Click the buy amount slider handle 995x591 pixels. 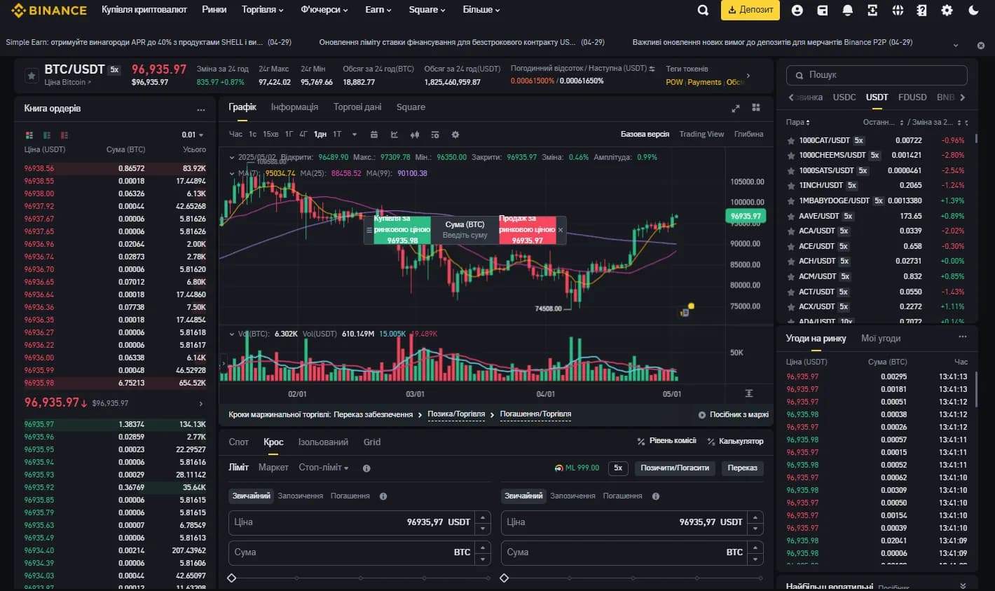[x=232, y=578]
